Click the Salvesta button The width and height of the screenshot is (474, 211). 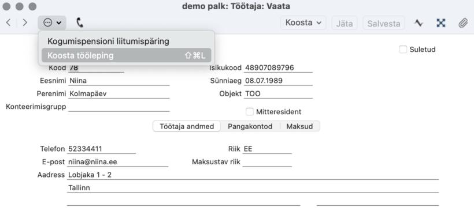(384, 23)
